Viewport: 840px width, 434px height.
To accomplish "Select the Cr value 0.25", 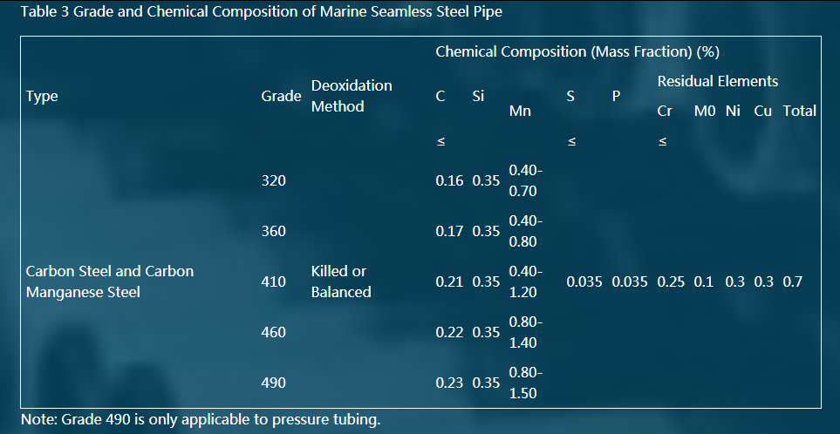I will point(672,282).
